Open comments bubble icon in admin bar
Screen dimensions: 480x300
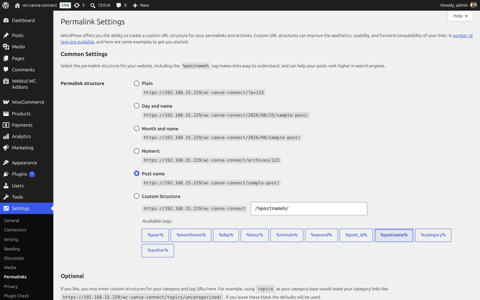119,5
